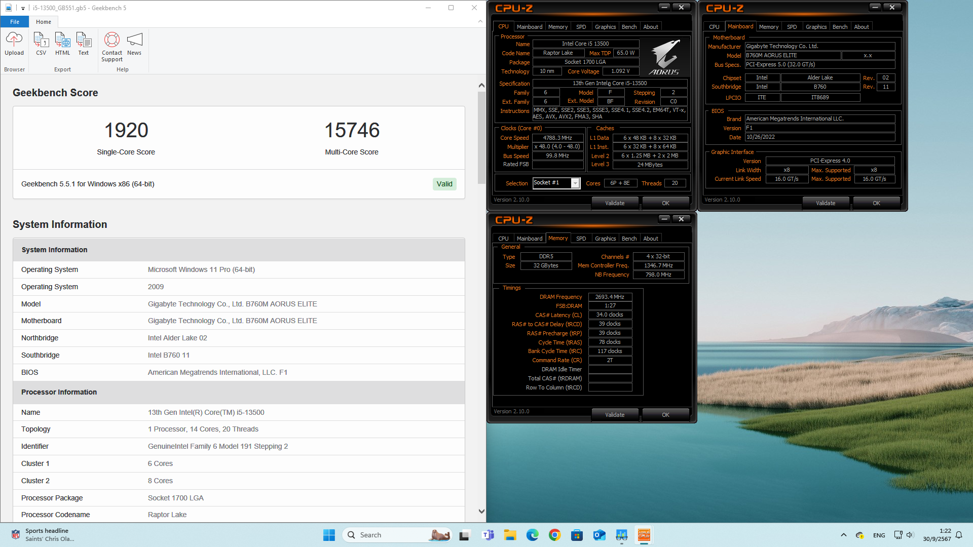Image resolution: width=973 pixels, height=547 pixels.
Task: Open Windows Start menu
Action: click(x=329, y=535)
